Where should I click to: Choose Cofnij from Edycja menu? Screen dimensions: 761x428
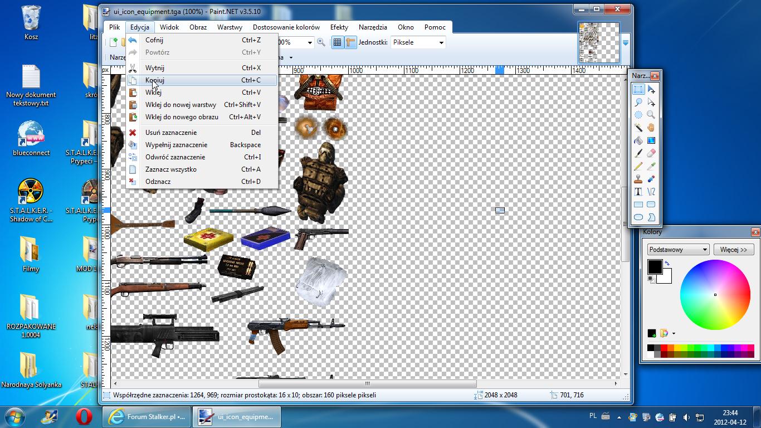[202, 40]
